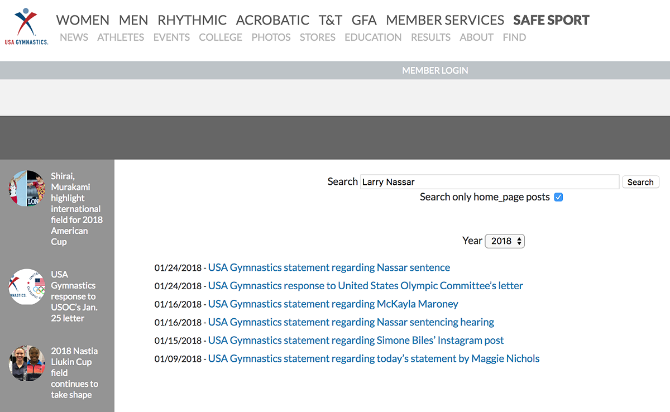670x412 pixels.
Task: Open the NEWS submenu link
Action: (74, 37)
